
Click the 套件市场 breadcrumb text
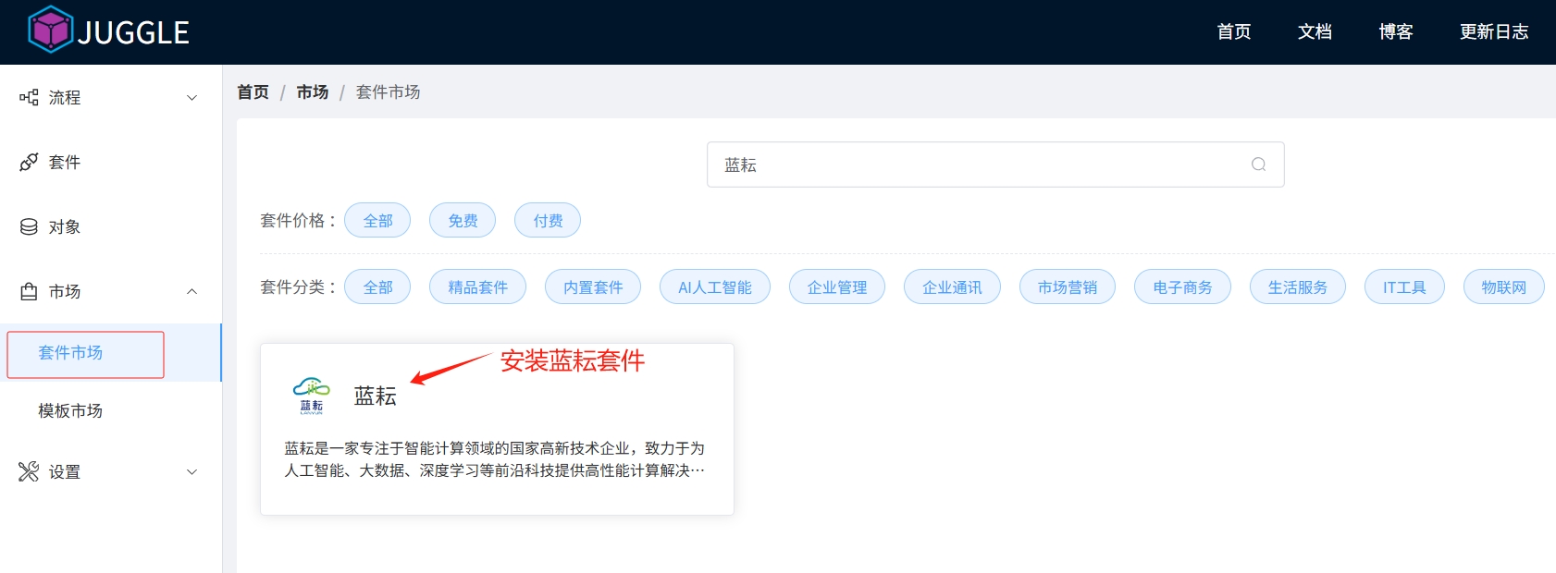tap(389, 91)
